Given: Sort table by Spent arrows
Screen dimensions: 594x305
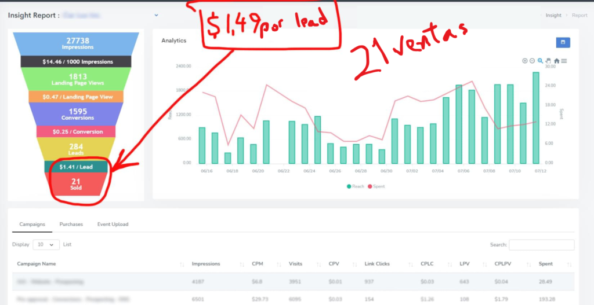Looking at the screenshot, I should [x=569, y=264].
